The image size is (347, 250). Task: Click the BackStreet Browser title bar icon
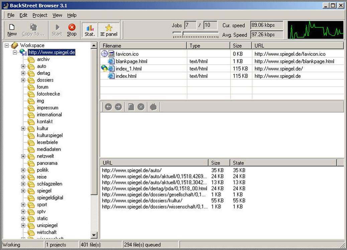pos(6,6)
